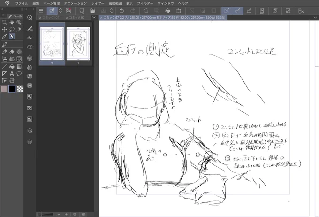
Task: Open the command bar hamburger menu
Action: (41, 11)
